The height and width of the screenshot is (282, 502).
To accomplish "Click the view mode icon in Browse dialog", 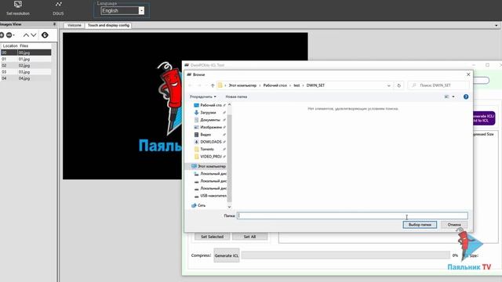I will click(x=446, y=96).
